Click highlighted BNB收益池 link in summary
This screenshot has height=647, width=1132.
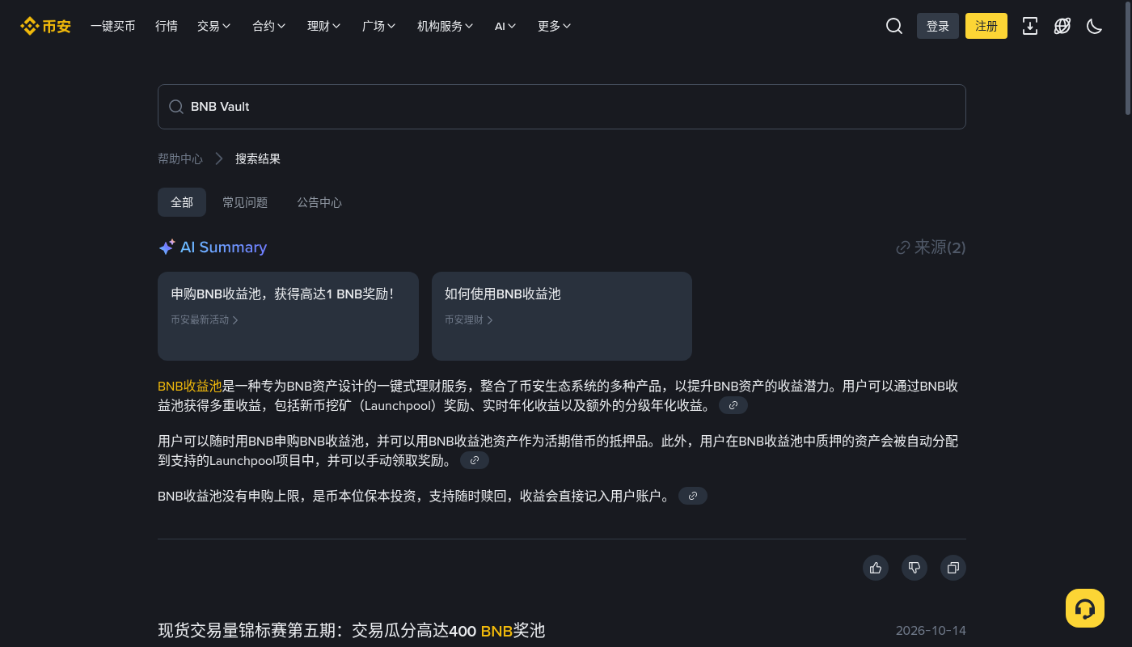pos(190,387)
